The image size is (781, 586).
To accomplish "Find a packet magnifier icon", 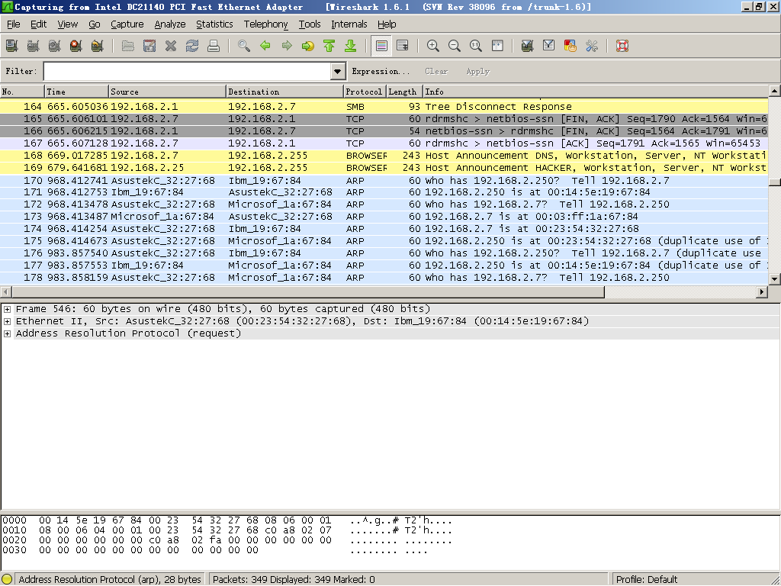I will (244, 46).
